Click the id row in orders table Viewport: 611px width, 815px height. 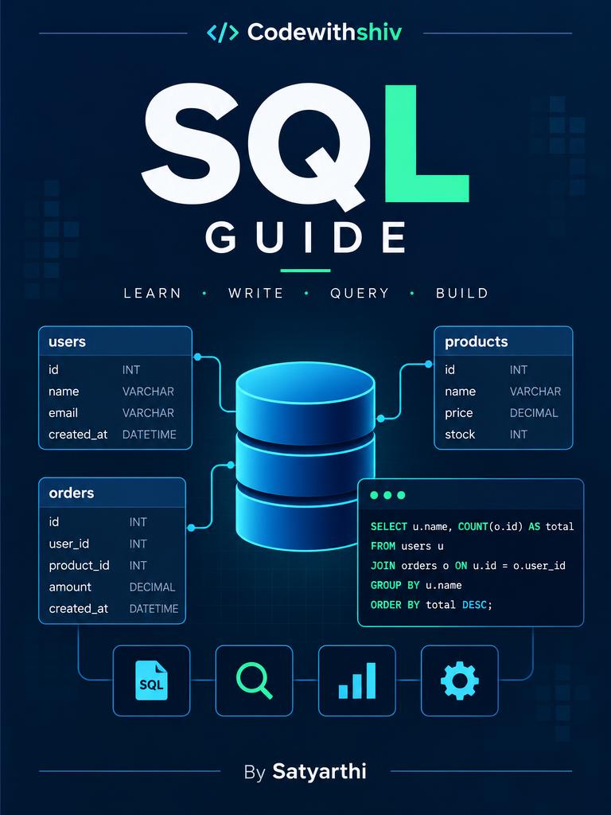coord(98,522)
